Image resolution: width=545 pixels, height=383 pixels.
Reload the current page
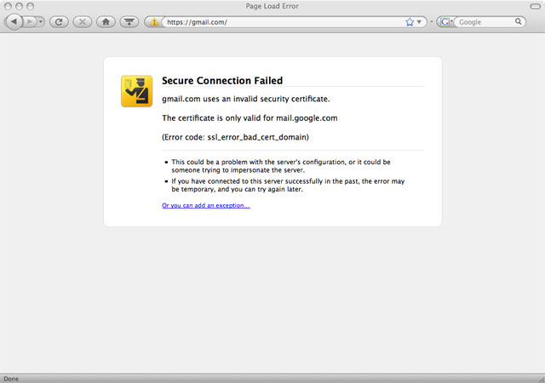coord(59,22)
